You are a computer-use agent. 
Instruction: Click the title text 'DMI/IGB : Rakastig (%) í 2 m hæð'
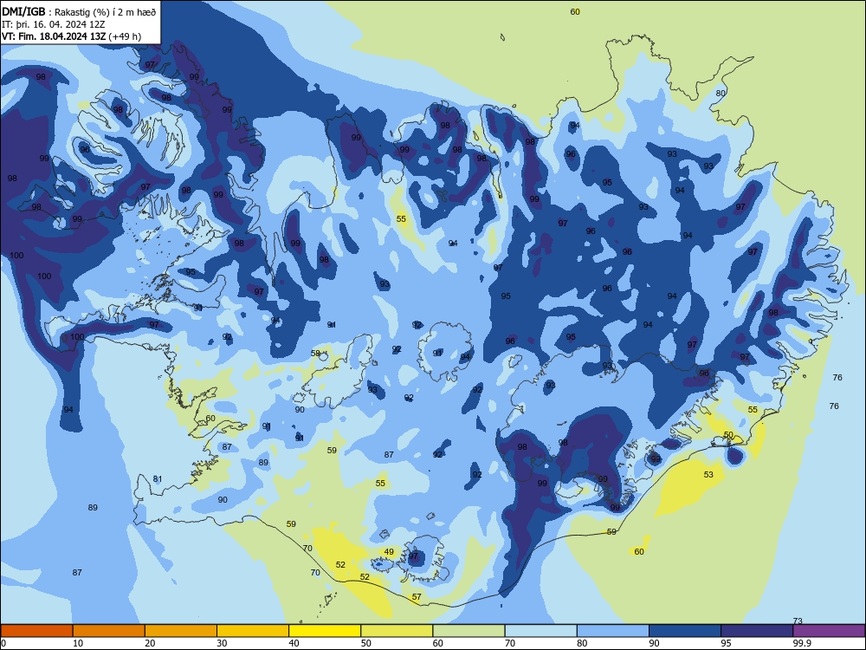click(79, 11)
